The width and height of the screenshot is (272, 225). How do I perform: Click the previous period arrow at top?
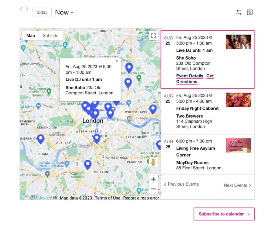[x=21, y=9]
